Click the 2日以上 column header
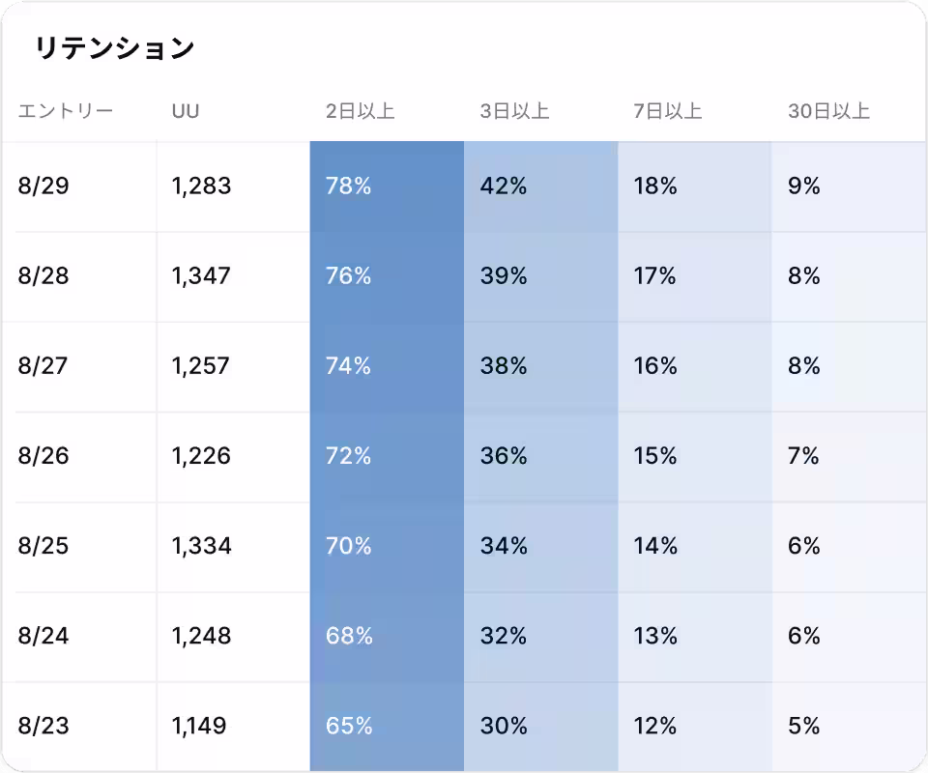This screenshot has width=928, height=773. (360, 111)
